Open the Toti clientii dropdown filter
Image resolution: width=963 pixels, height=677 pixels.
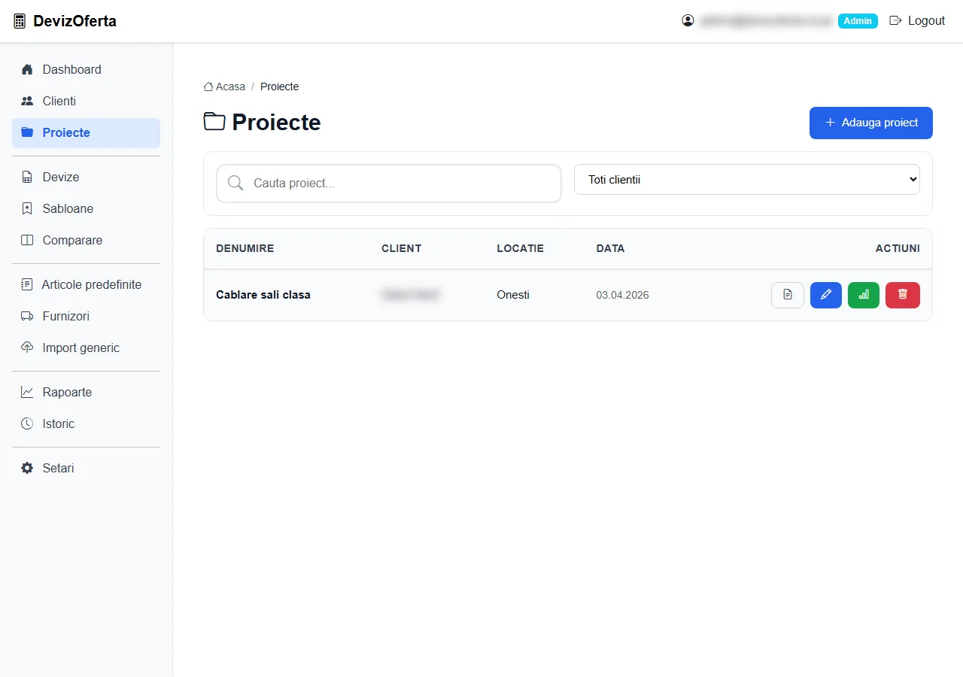point(747,180)
